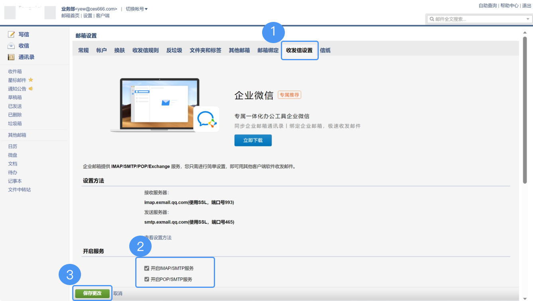The width and height of the screenshot is (533, 301).
Task: Toggle the 开启IMAP/SMTP服务 checkbox
Action: click(x=147, y=268)
